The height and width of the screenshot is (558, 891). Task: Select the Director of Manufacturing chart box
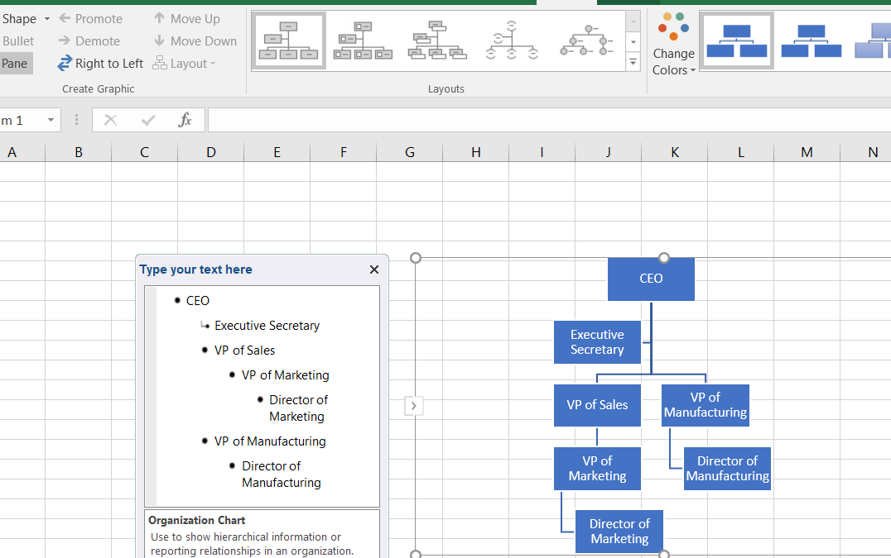tap(727, 469)
